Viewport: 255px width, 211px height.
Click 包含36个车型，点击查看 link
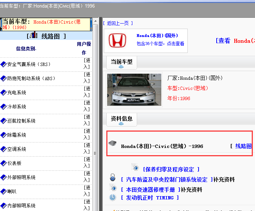click(x=160, y=44)
